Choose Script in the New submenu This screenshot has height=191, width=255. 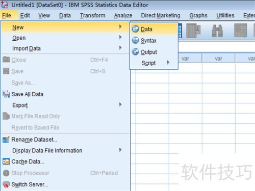click(x=154, y=63)
